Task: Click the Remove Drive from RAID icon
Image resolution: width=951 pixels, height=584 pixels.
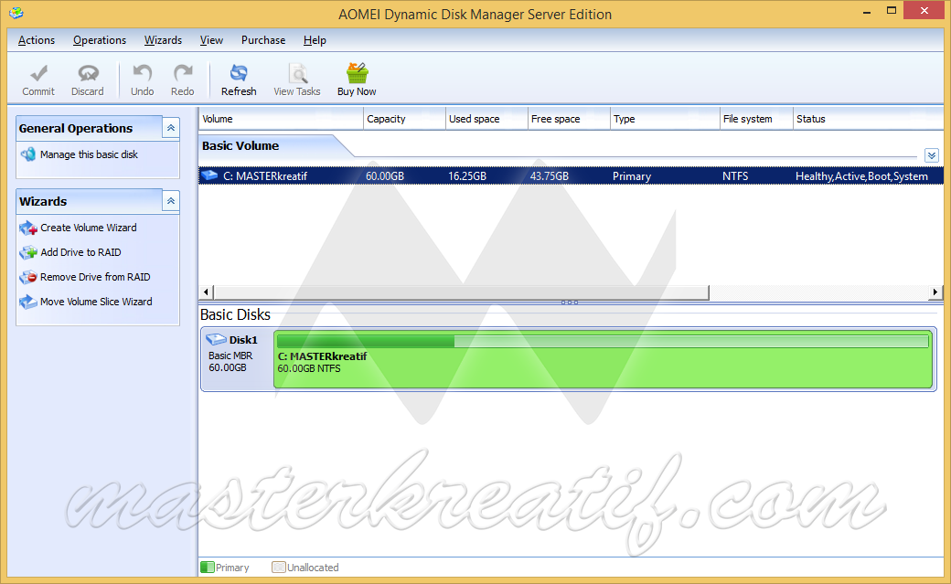Action: pos(28,277)
